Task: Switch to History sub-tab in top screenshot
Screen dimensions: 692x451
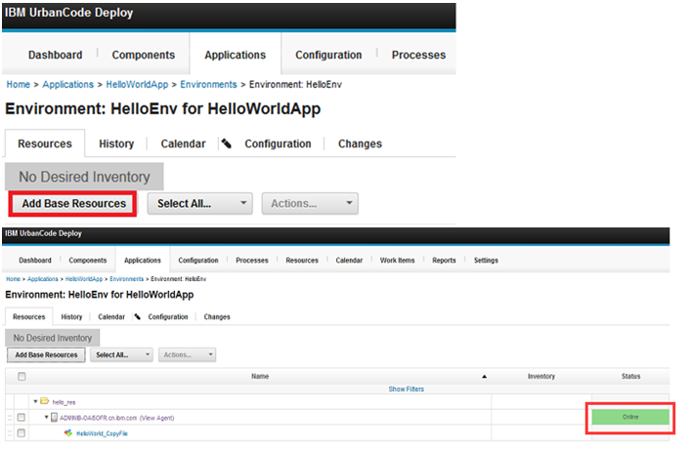Action: [116, 143]
